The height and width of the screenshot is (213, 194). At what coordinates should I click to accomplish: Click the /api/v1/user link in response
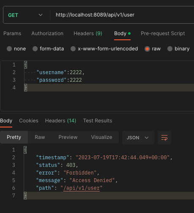(x=82, y=188)
